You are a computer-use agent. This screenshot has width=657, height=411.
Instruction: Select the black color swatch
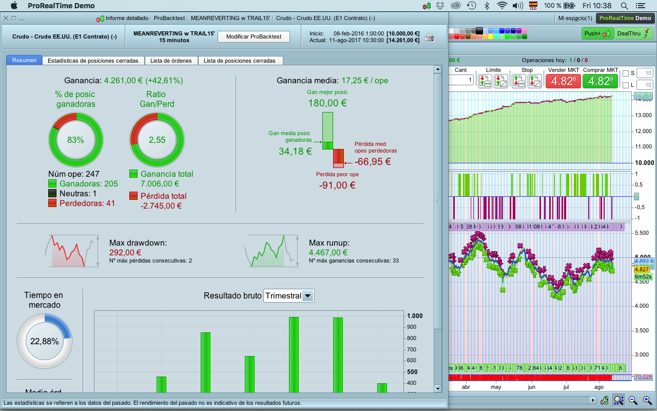[x=479, y=30]
